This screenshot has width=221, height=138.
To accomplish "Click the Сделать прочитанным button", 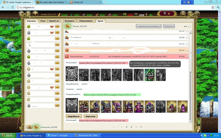I will [x=149, y=26].
